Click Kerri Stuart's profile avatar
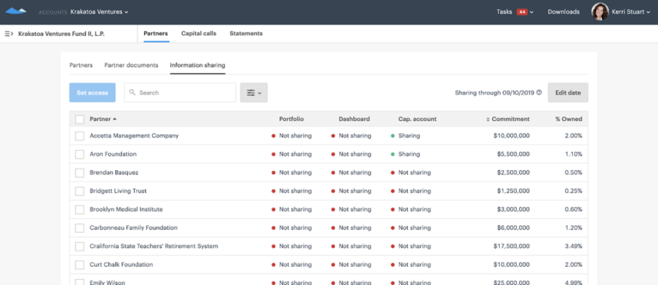The image size is (658, 285). (x=600, y=11)
